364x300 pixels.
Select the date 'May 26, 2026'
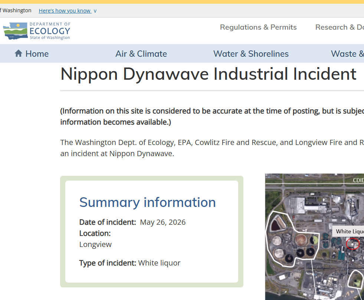[x=163, y=222]
